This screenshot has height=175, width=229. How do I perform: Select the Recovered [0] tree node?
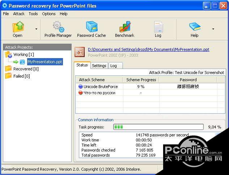point(26,69)
